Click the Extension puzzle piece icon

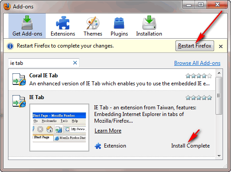[98, 146]
